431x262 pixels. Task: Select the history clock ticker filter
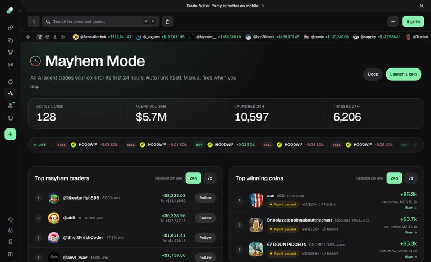63,37
